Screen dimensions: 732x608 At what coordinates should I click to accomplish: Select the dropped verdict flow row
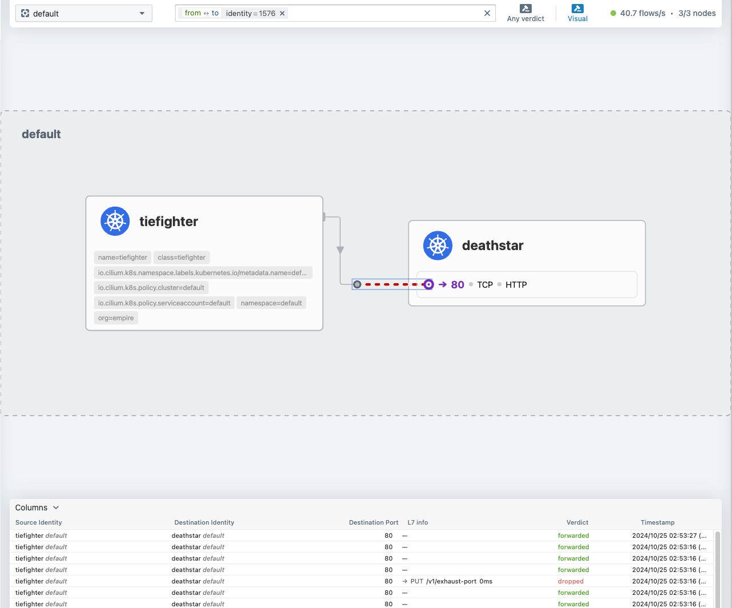click(362, 581)
